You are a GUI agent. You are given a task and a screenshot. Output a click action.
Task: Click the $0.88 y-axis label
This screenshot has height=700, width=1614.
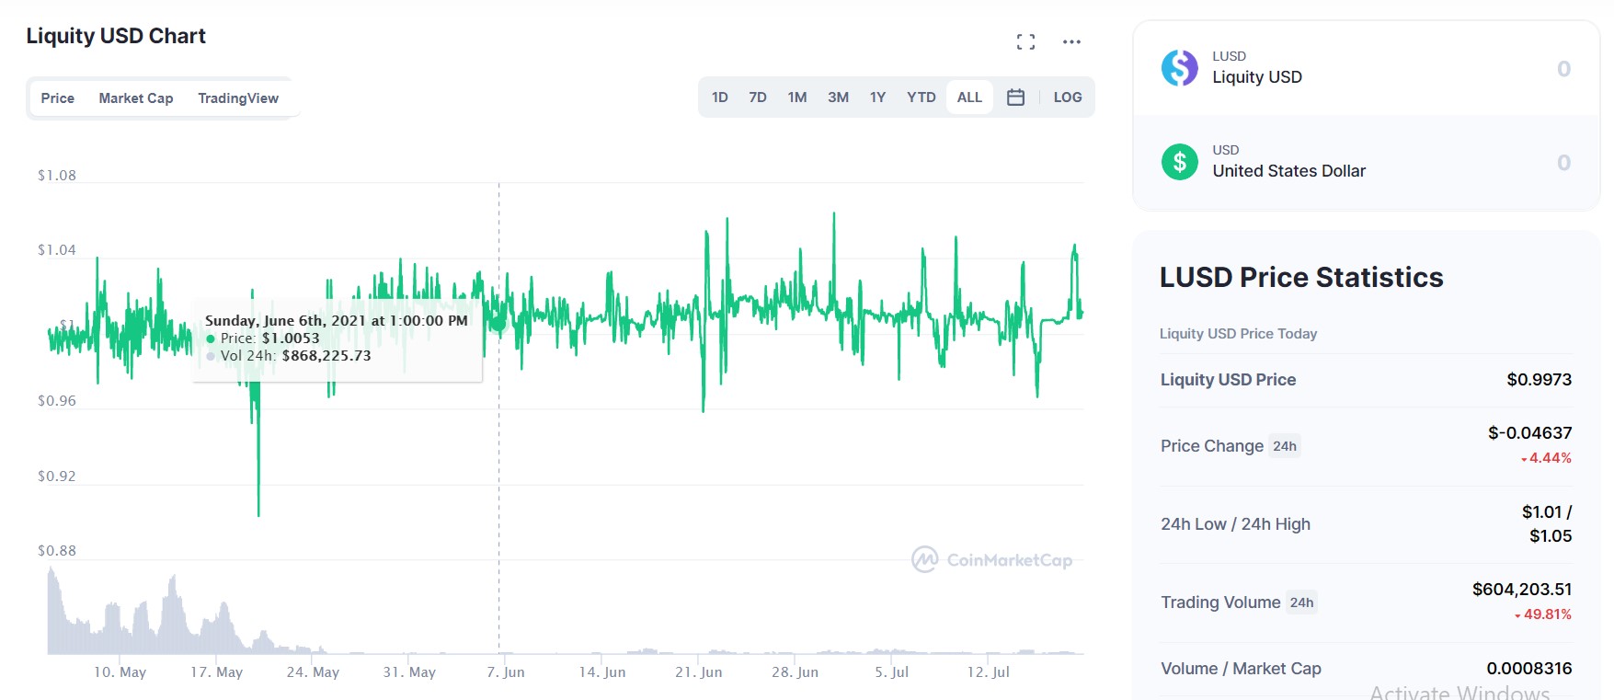click(57, 551)
